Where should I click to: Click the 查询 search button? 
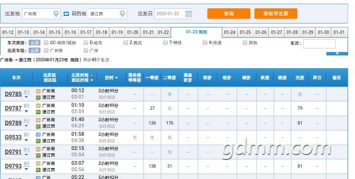tap(229, 14)
